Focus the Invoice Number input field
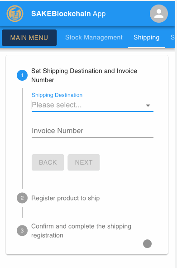 92,131
